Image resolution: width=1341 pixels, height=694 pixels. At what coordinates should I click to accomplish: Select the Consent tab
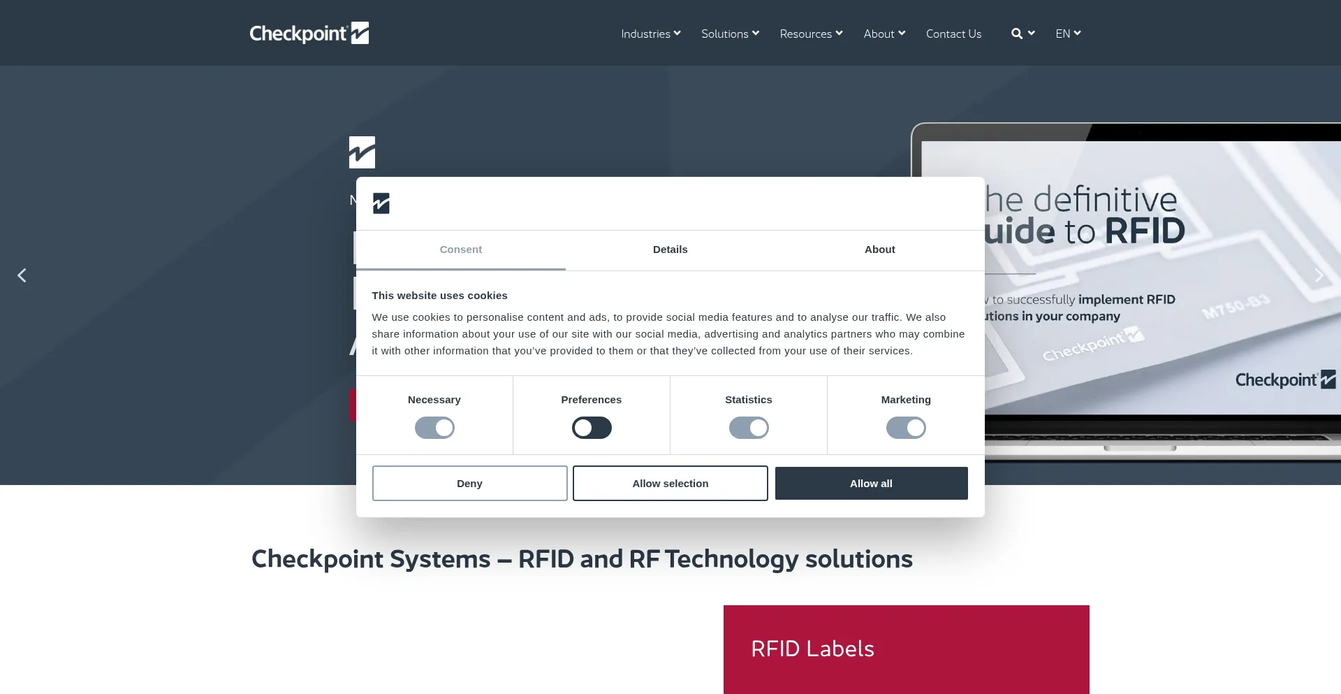461,250
